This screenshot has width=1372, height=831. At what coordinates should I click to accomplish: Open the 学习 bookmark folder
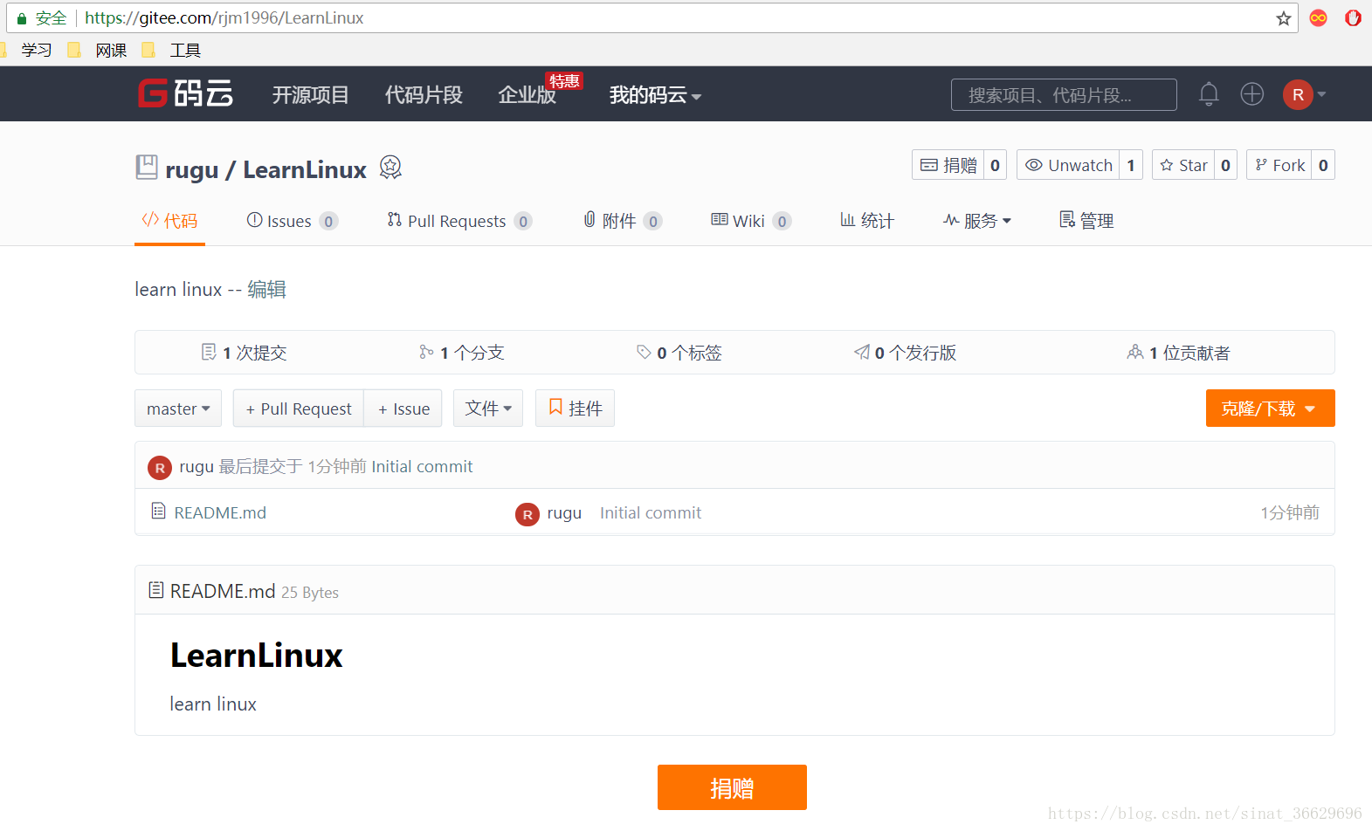[36, 51]
